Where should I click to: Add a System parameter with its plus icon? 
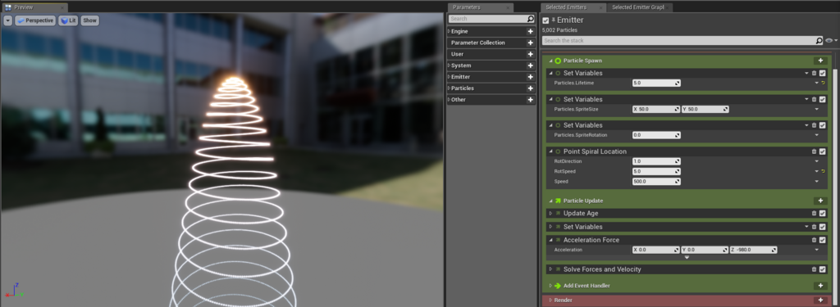click(531, 65)
